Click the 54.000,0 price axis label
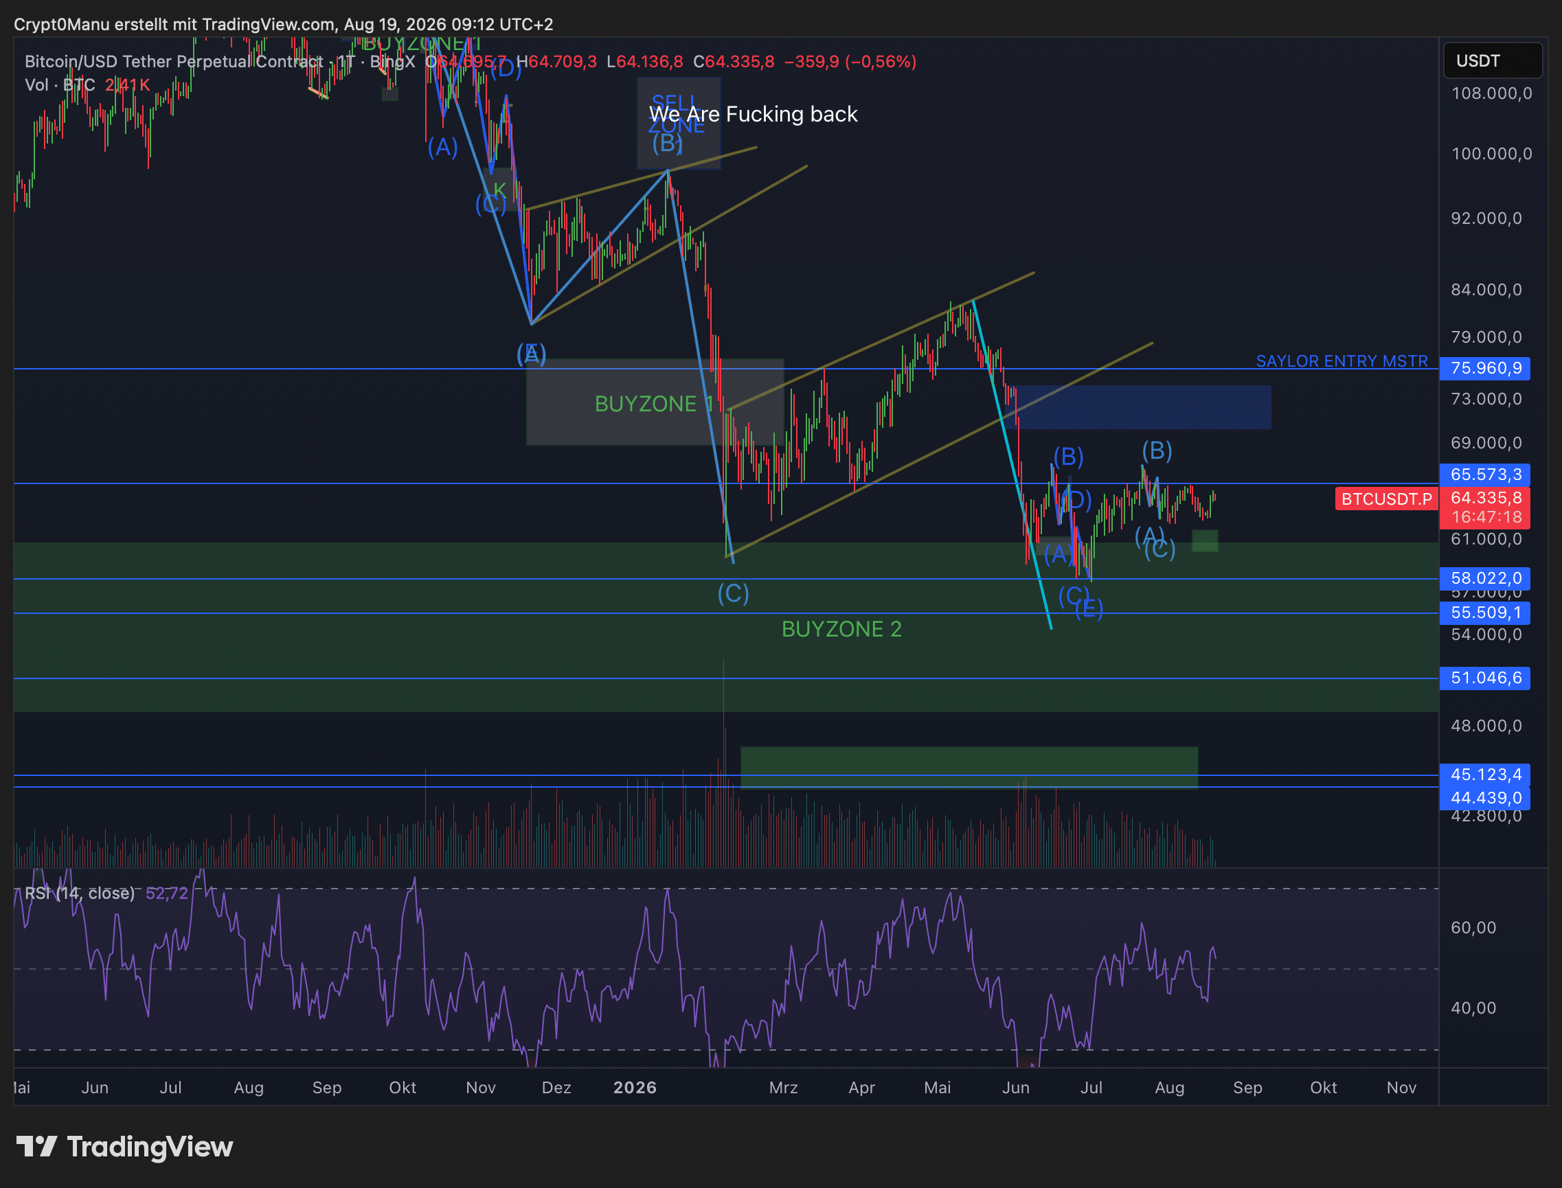 tap(1486, 635)
